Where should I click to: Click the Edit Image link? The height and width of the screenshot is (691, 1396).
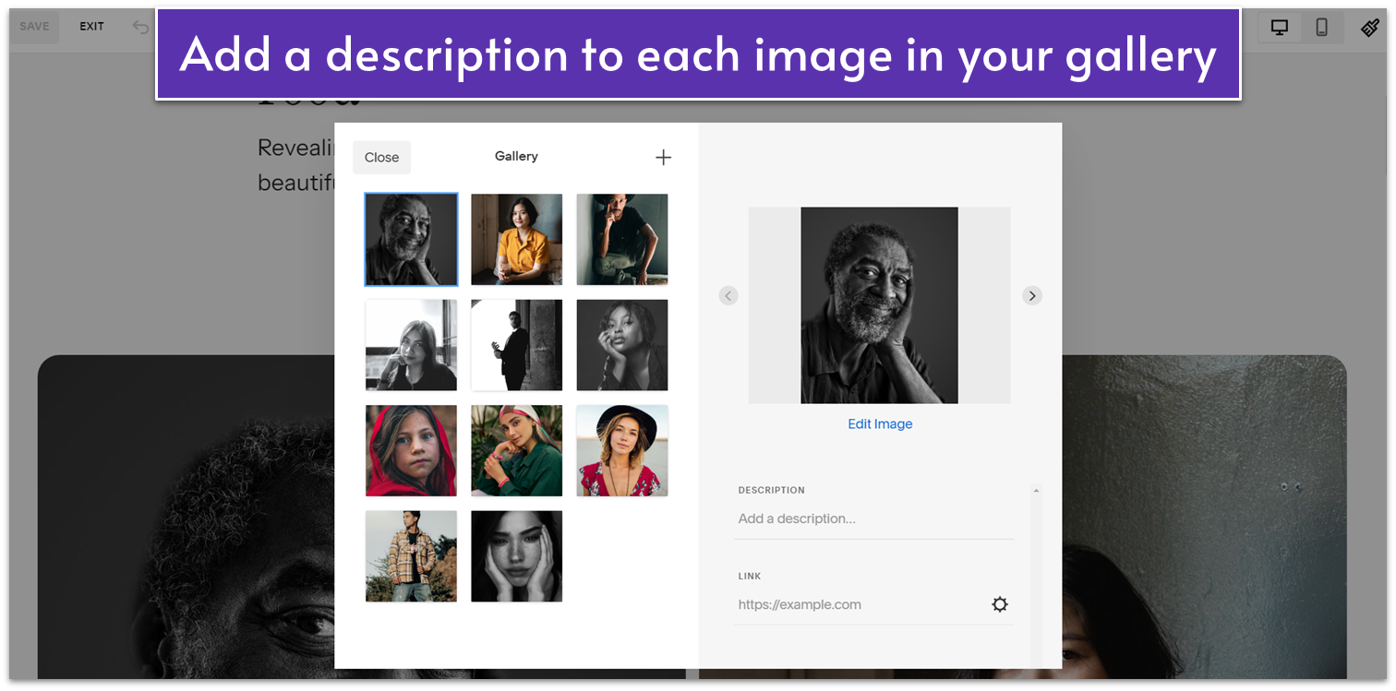coord(880,424)
